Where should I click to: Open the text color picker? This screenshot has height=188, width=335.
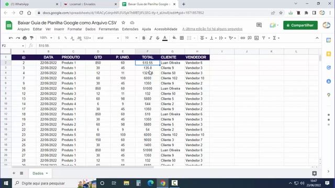coord(165,38)
